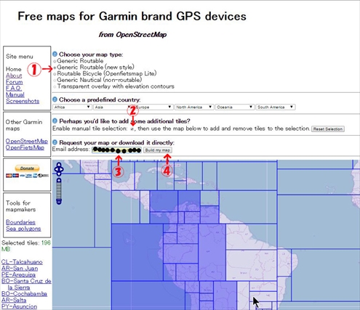This screenshot has width=360, height=310.
Task: Click the info icon beside additional tiles question
Action: (55, 121)
